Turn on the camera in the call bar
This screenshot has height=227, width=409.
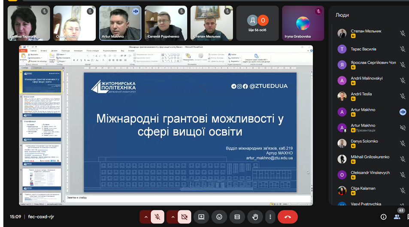(x=184, y=217)
